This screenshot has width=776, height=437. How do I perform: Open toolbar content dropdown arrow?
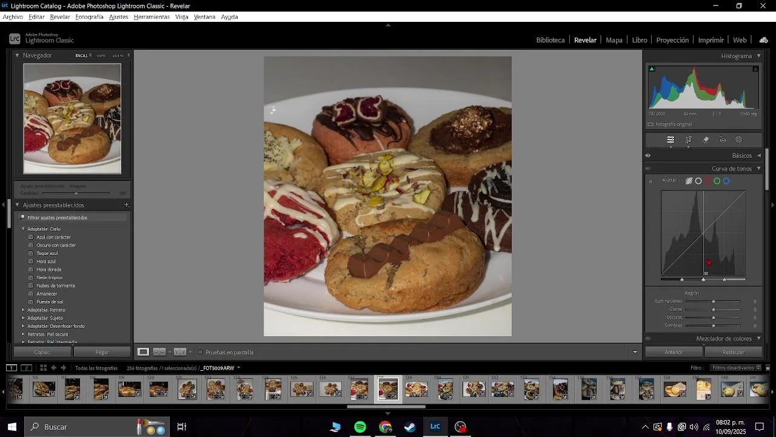(635, 352)
